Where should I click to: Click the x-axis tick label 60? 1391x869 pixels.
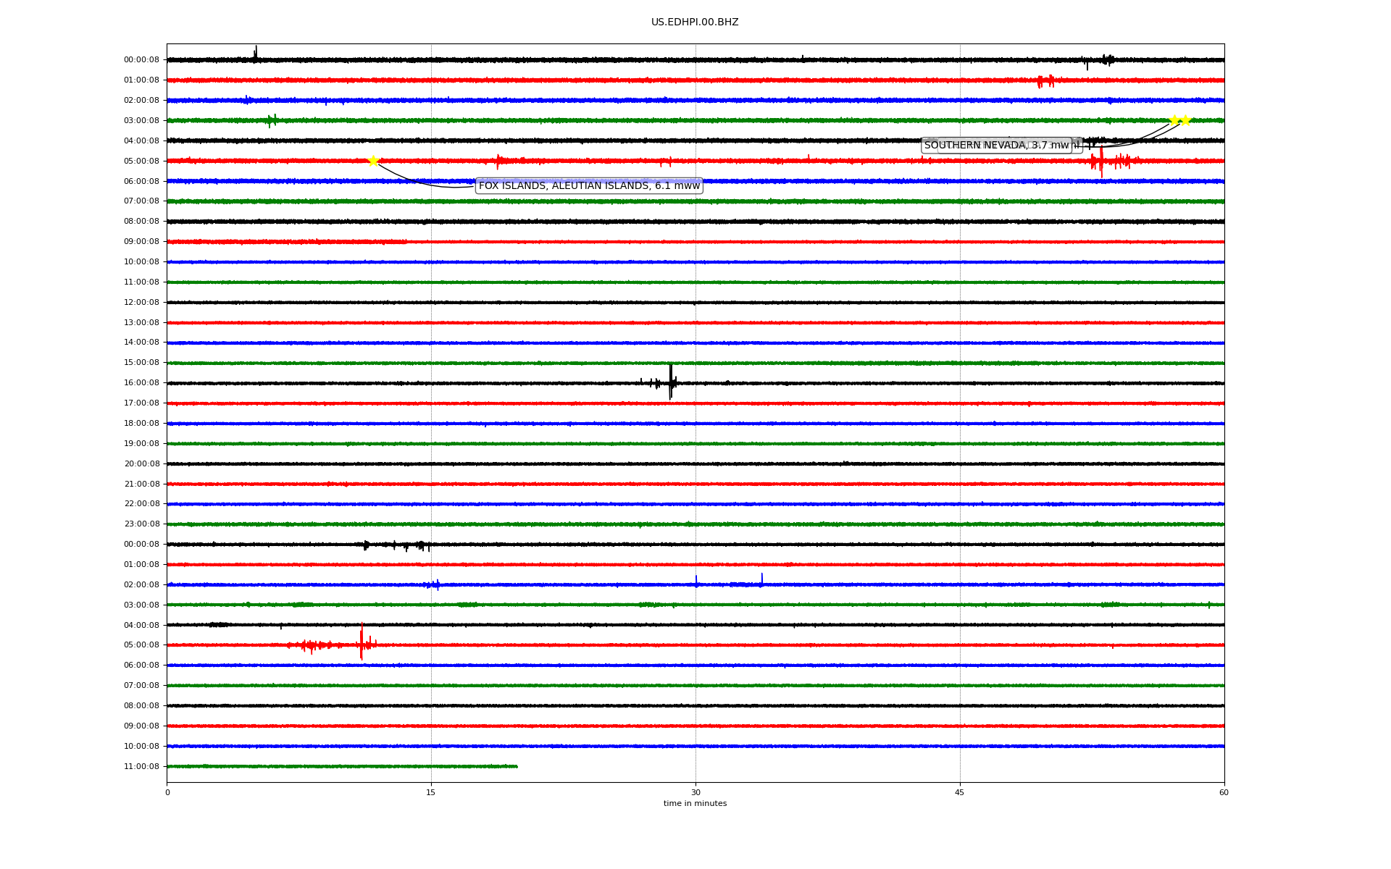click(x=1224, y=792)
